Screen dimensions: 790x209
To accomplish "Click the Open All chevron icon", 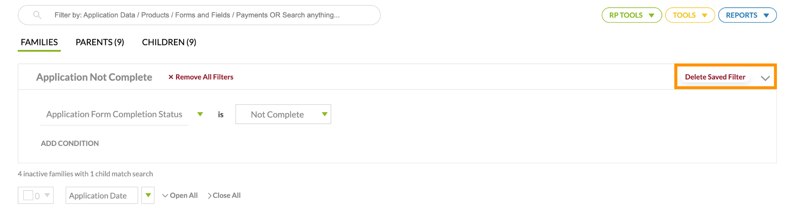I will pos(165,196).
